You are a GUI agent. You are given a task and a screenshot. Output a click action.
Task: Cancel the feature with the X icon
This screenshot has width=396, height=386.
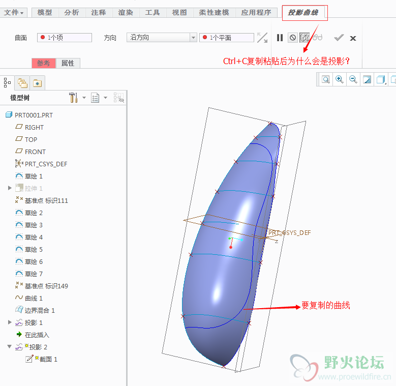pyautogui.click(x=353, y=38)
